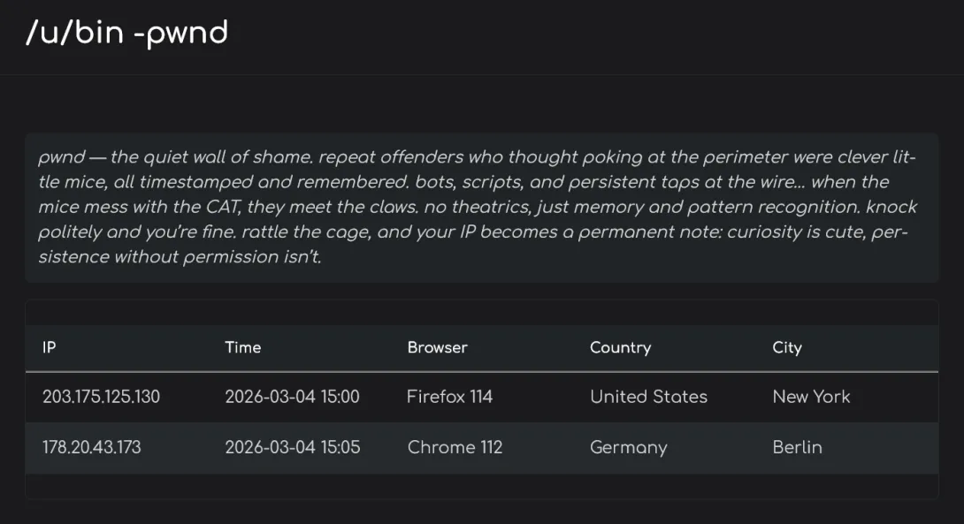Viewport: 964px width, 524px height.
Task: Click the '/u/bin -pwnd' page title
Action: point(126,34)
